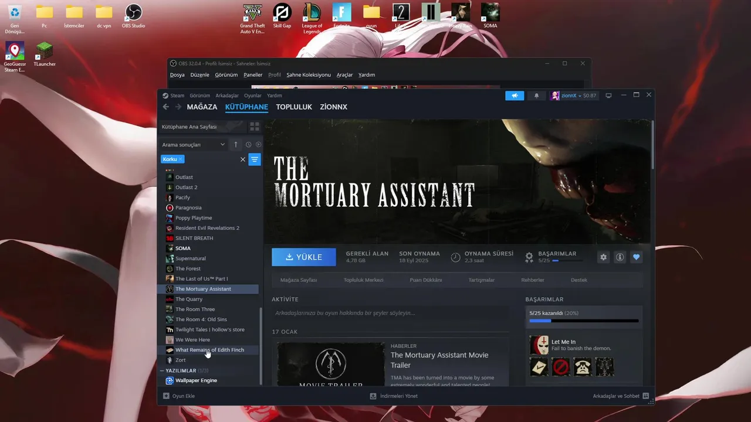This screenshot has width=751, height=422.
Task: Click the Oyun Ekle plus icon
Action: coord(166,396)
